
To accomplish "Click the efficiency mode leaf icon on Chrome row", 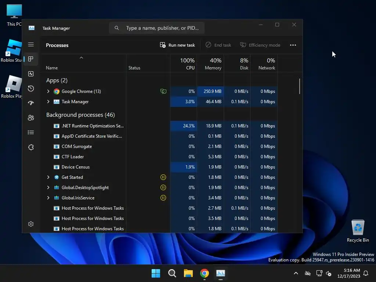I will pos(163,91).
